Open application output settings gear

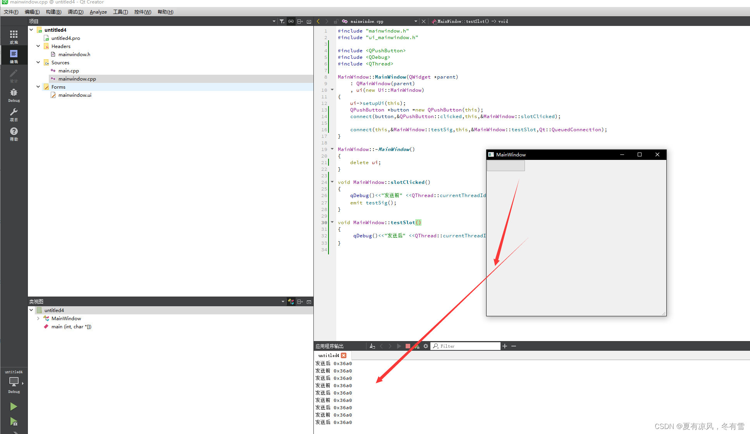point(426,346)
